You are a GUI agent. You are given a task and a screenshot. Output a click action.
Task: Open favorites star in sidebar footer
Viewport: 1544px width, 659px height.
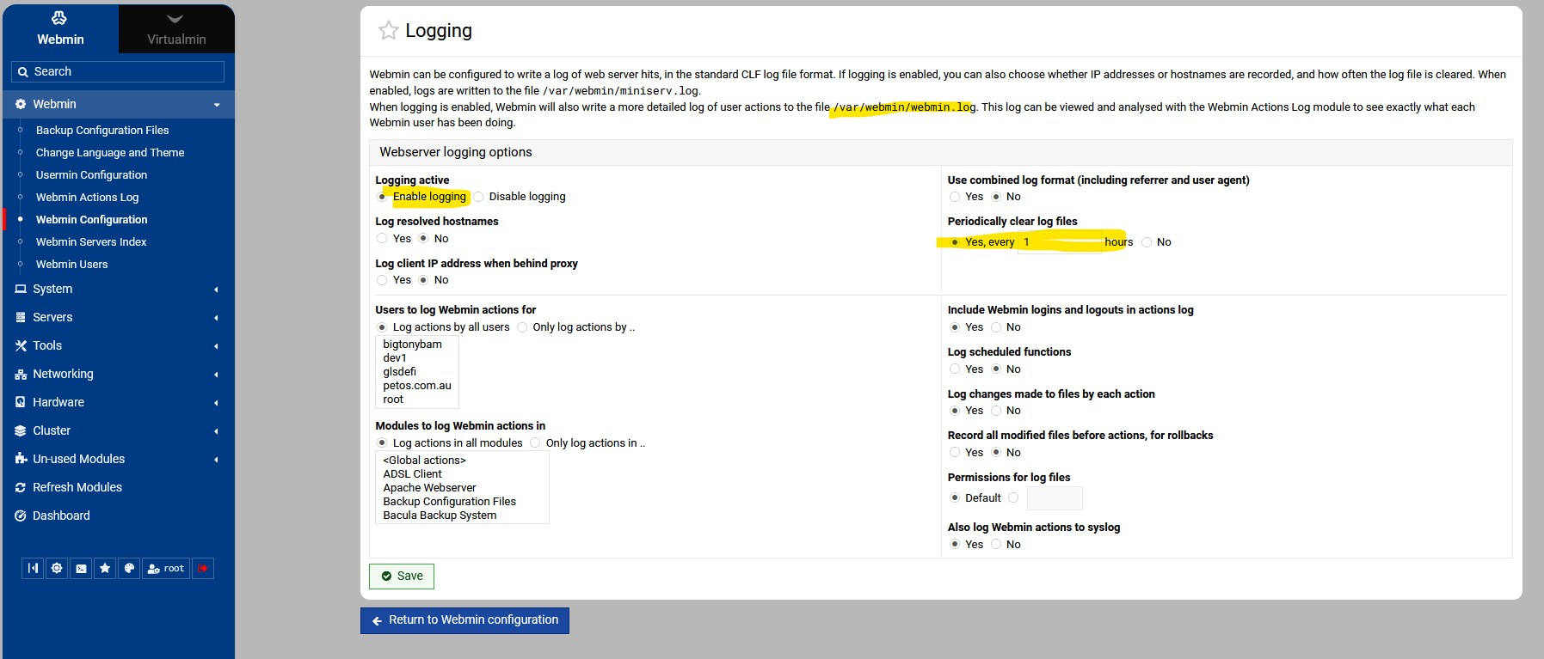(x=105, y=568)
